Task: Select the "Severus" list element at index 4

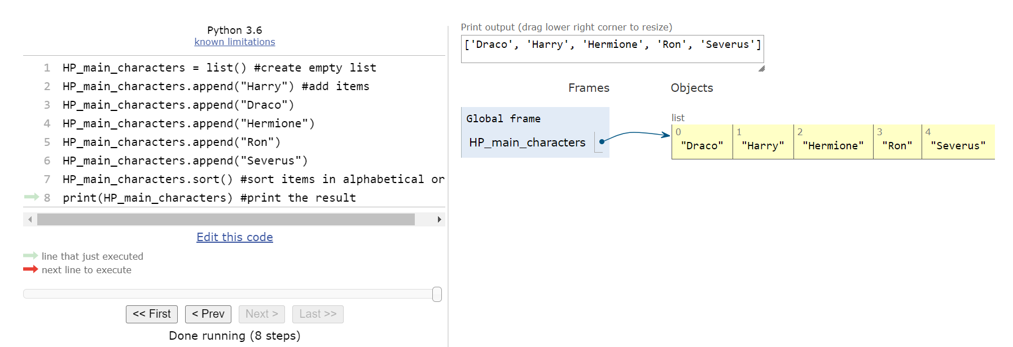Action: click(958, 145)
